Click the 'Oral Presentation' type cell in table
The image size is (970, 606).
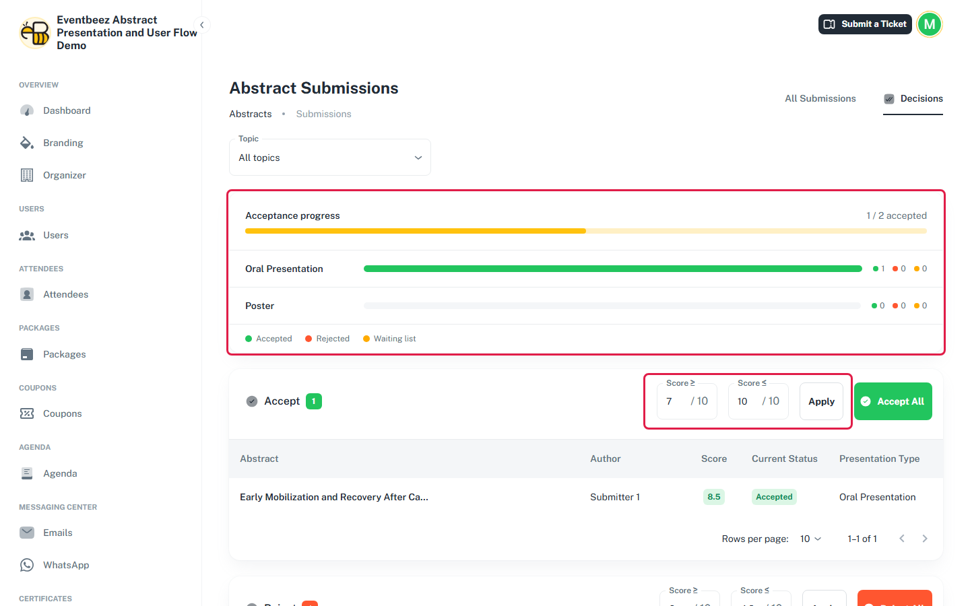[878, 497]
